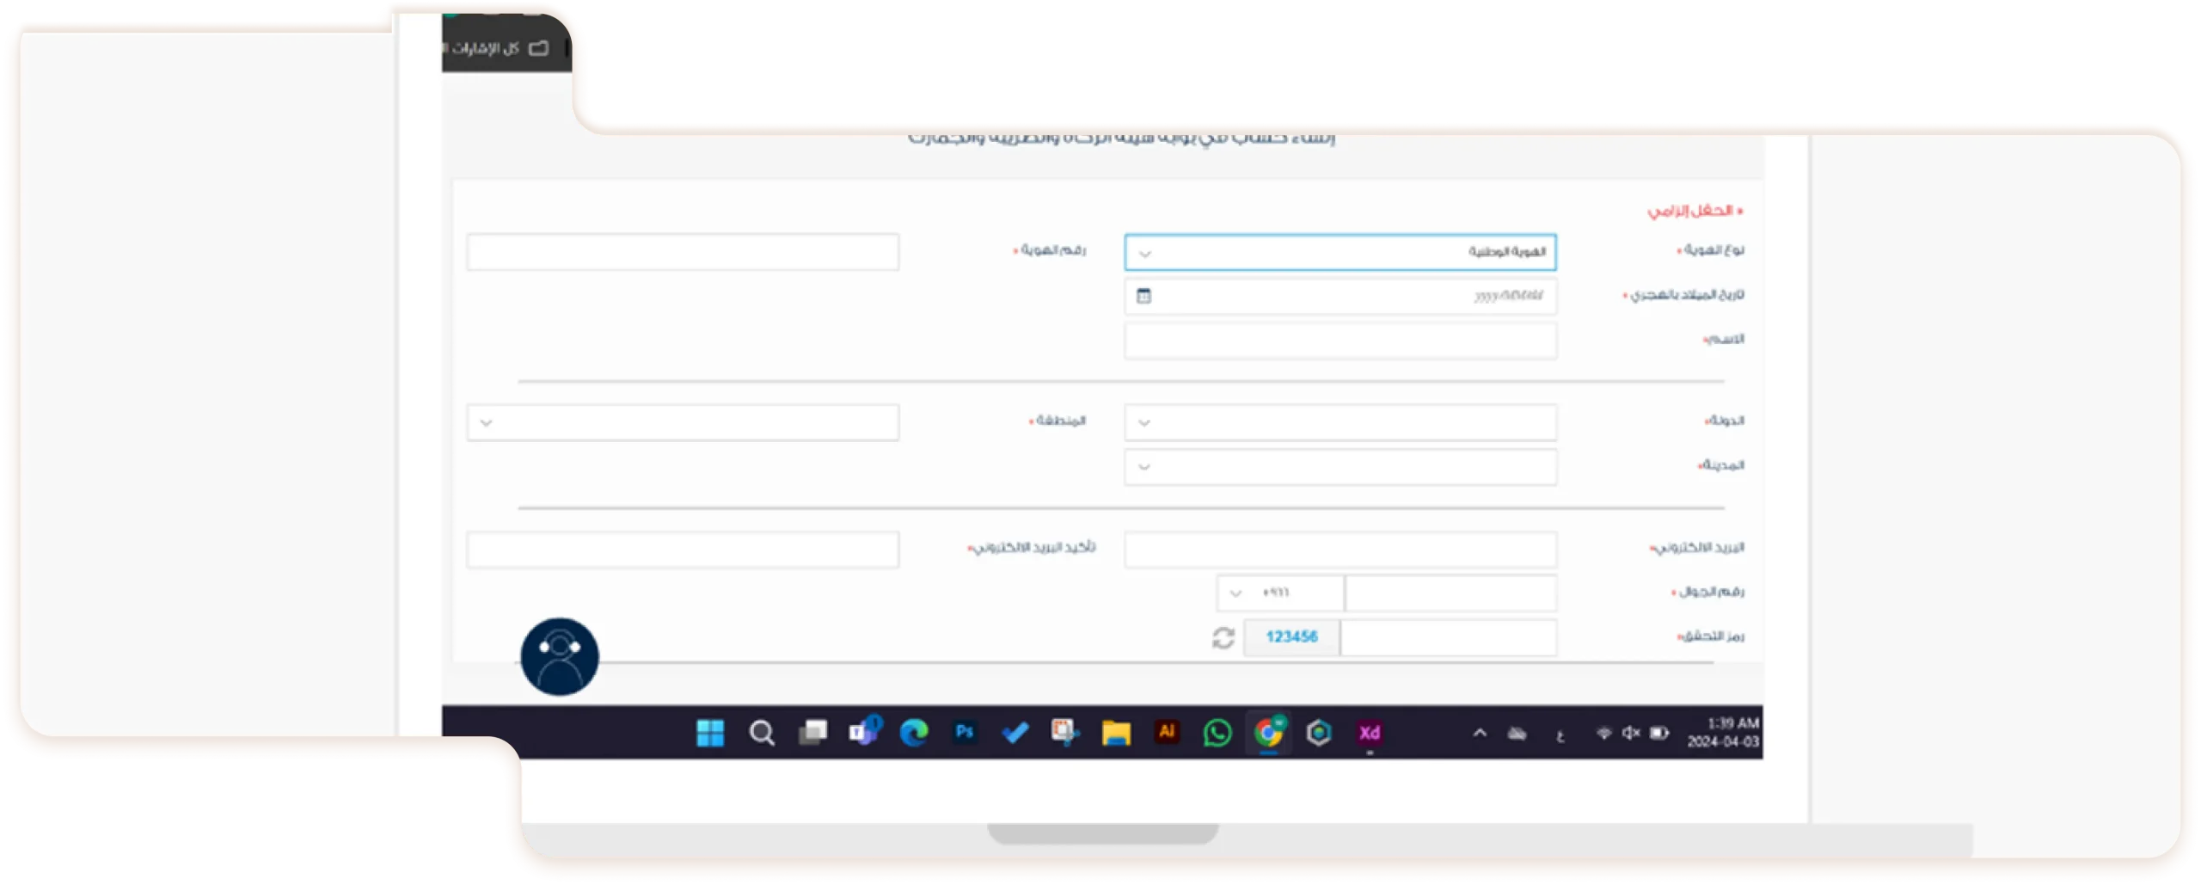Open Adobe Illustrator from the taskbar

pyautogui.click(x=1167, y=732)
